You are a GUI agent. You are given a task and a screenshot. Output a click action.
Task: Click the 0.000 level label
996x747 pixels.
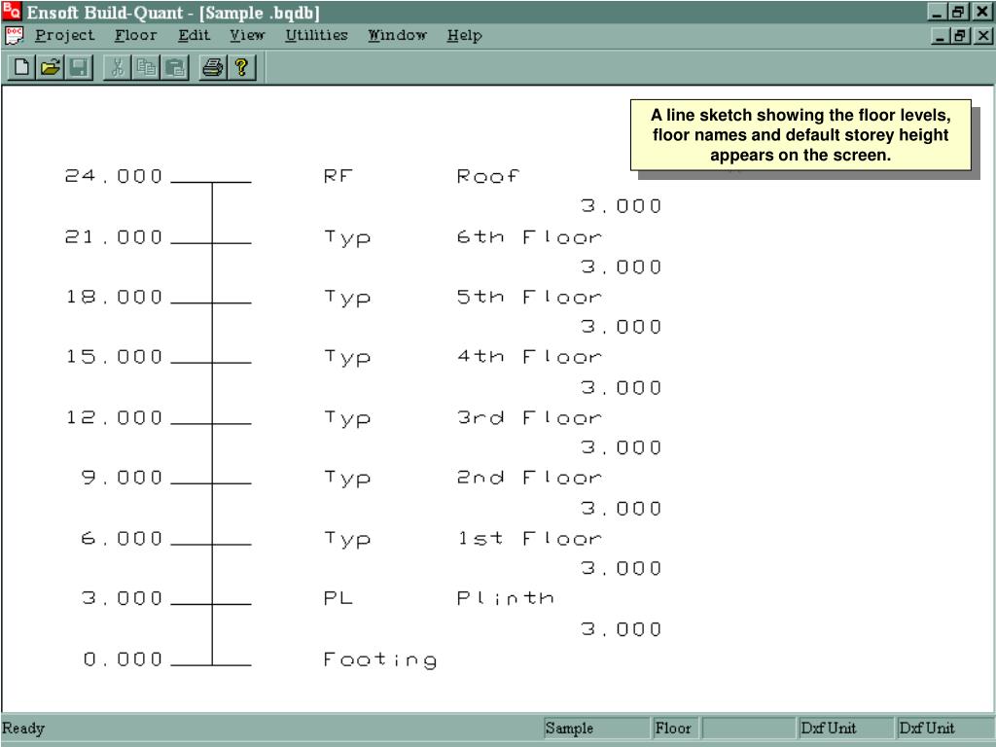pyautogui.click(x=123, y=658)
